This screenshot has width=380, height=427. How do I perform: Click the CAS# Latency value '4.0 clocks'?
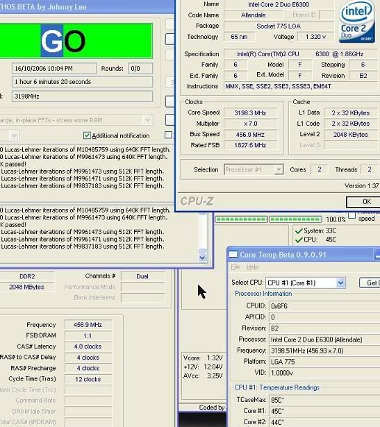[88, 346]
